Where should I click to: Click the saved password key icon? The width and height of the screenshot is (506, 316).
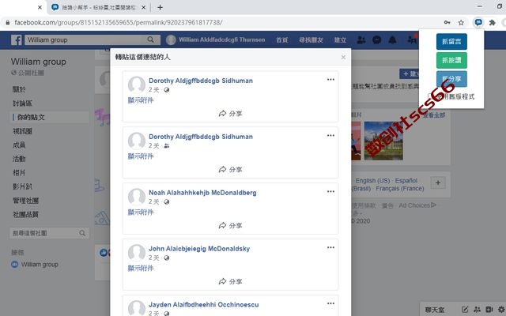447,22
